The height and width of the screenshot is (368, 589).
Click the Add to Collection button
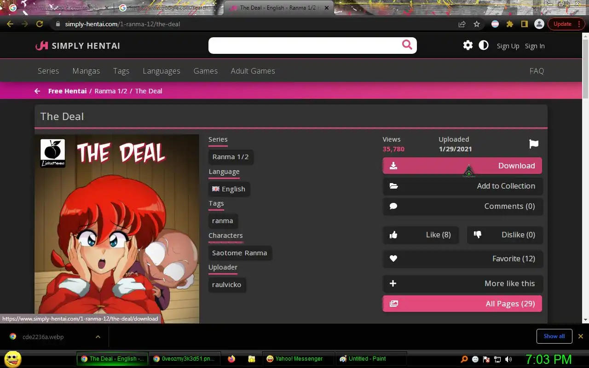pyautogui.click(x=462, y=186)
